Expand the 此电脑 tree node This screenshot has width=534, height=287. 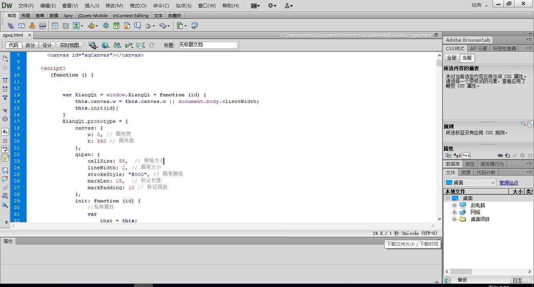click(x=454, y=205)
